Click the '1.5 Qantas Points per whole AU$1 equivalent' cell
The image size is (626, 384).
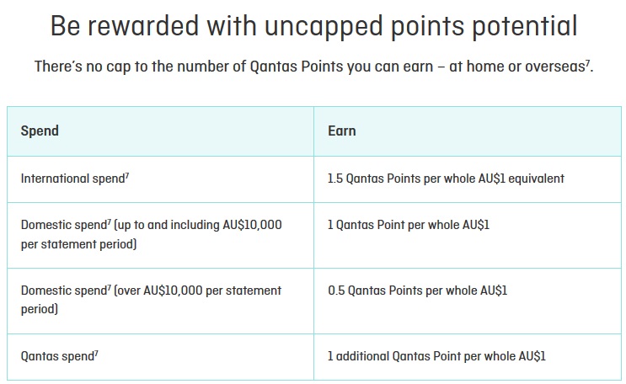pos(446,179)
